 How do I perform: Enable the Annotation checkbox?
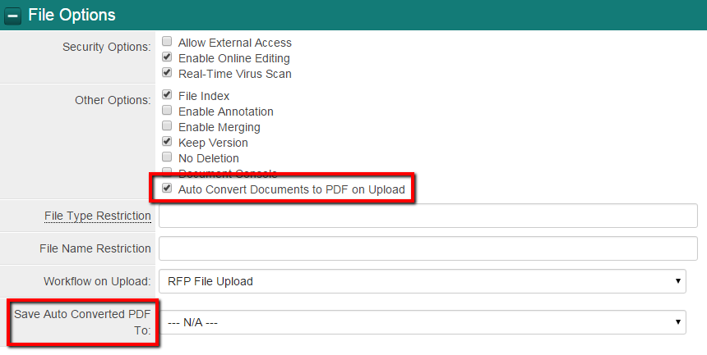pos(168,111)
